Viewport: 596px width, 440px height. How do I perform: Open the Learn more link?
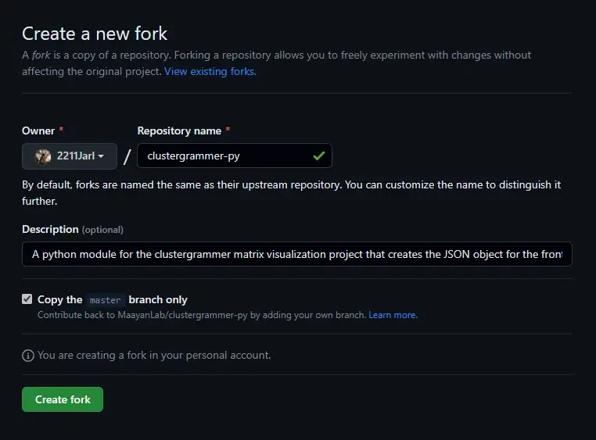tap(393, 315)
